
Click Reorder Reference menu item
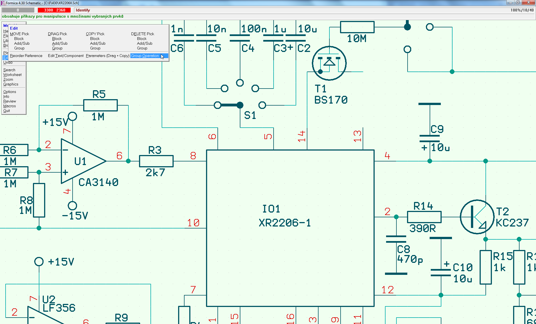tap(27, 56)
